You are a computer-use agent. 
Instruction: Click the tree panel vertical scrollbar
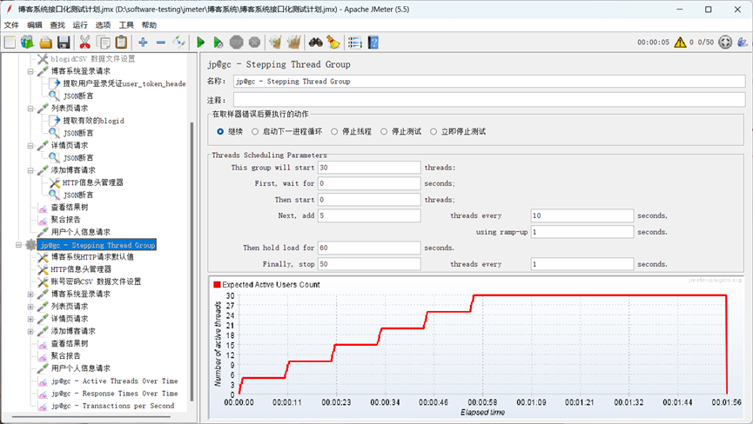click(x=192, y=262)
